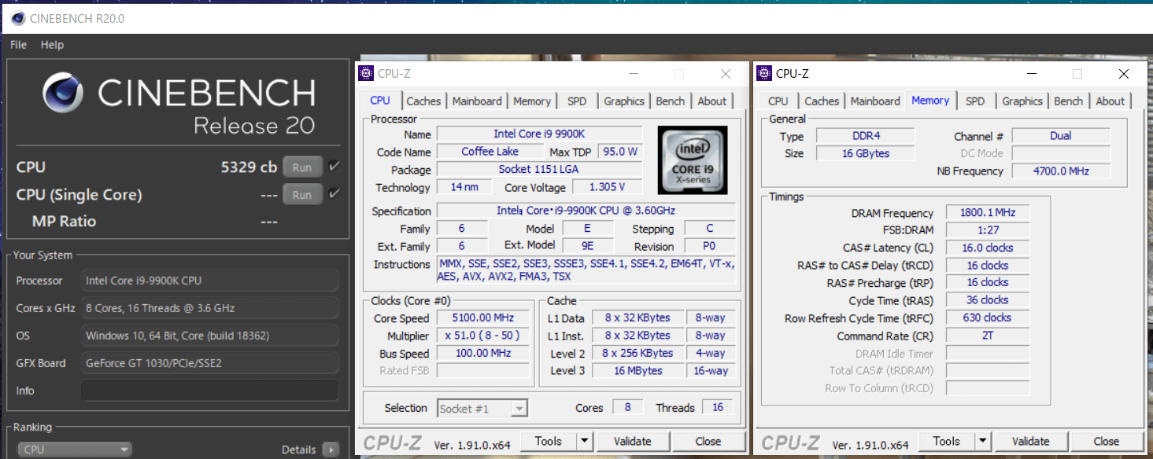This screenshot has width=1153, height=459.
Task: Expand Tools dropdown arrow in right CPU-Z window
Action: pos(983,441)
